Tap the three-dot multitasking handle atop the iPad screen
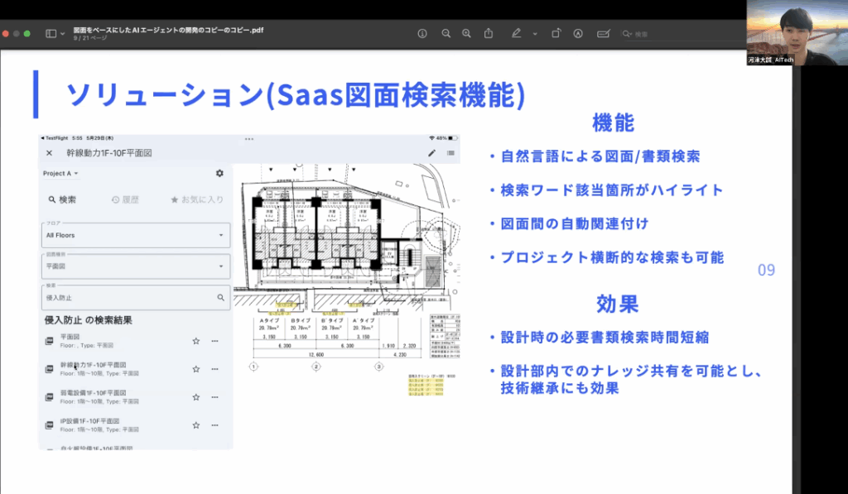This screenshot has width=848, height=494. coord(248,139)
